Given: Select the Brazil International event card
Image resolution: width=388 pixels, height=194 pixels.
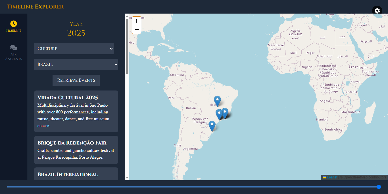Looking at the screenshot, I should (x=76, y=174).
